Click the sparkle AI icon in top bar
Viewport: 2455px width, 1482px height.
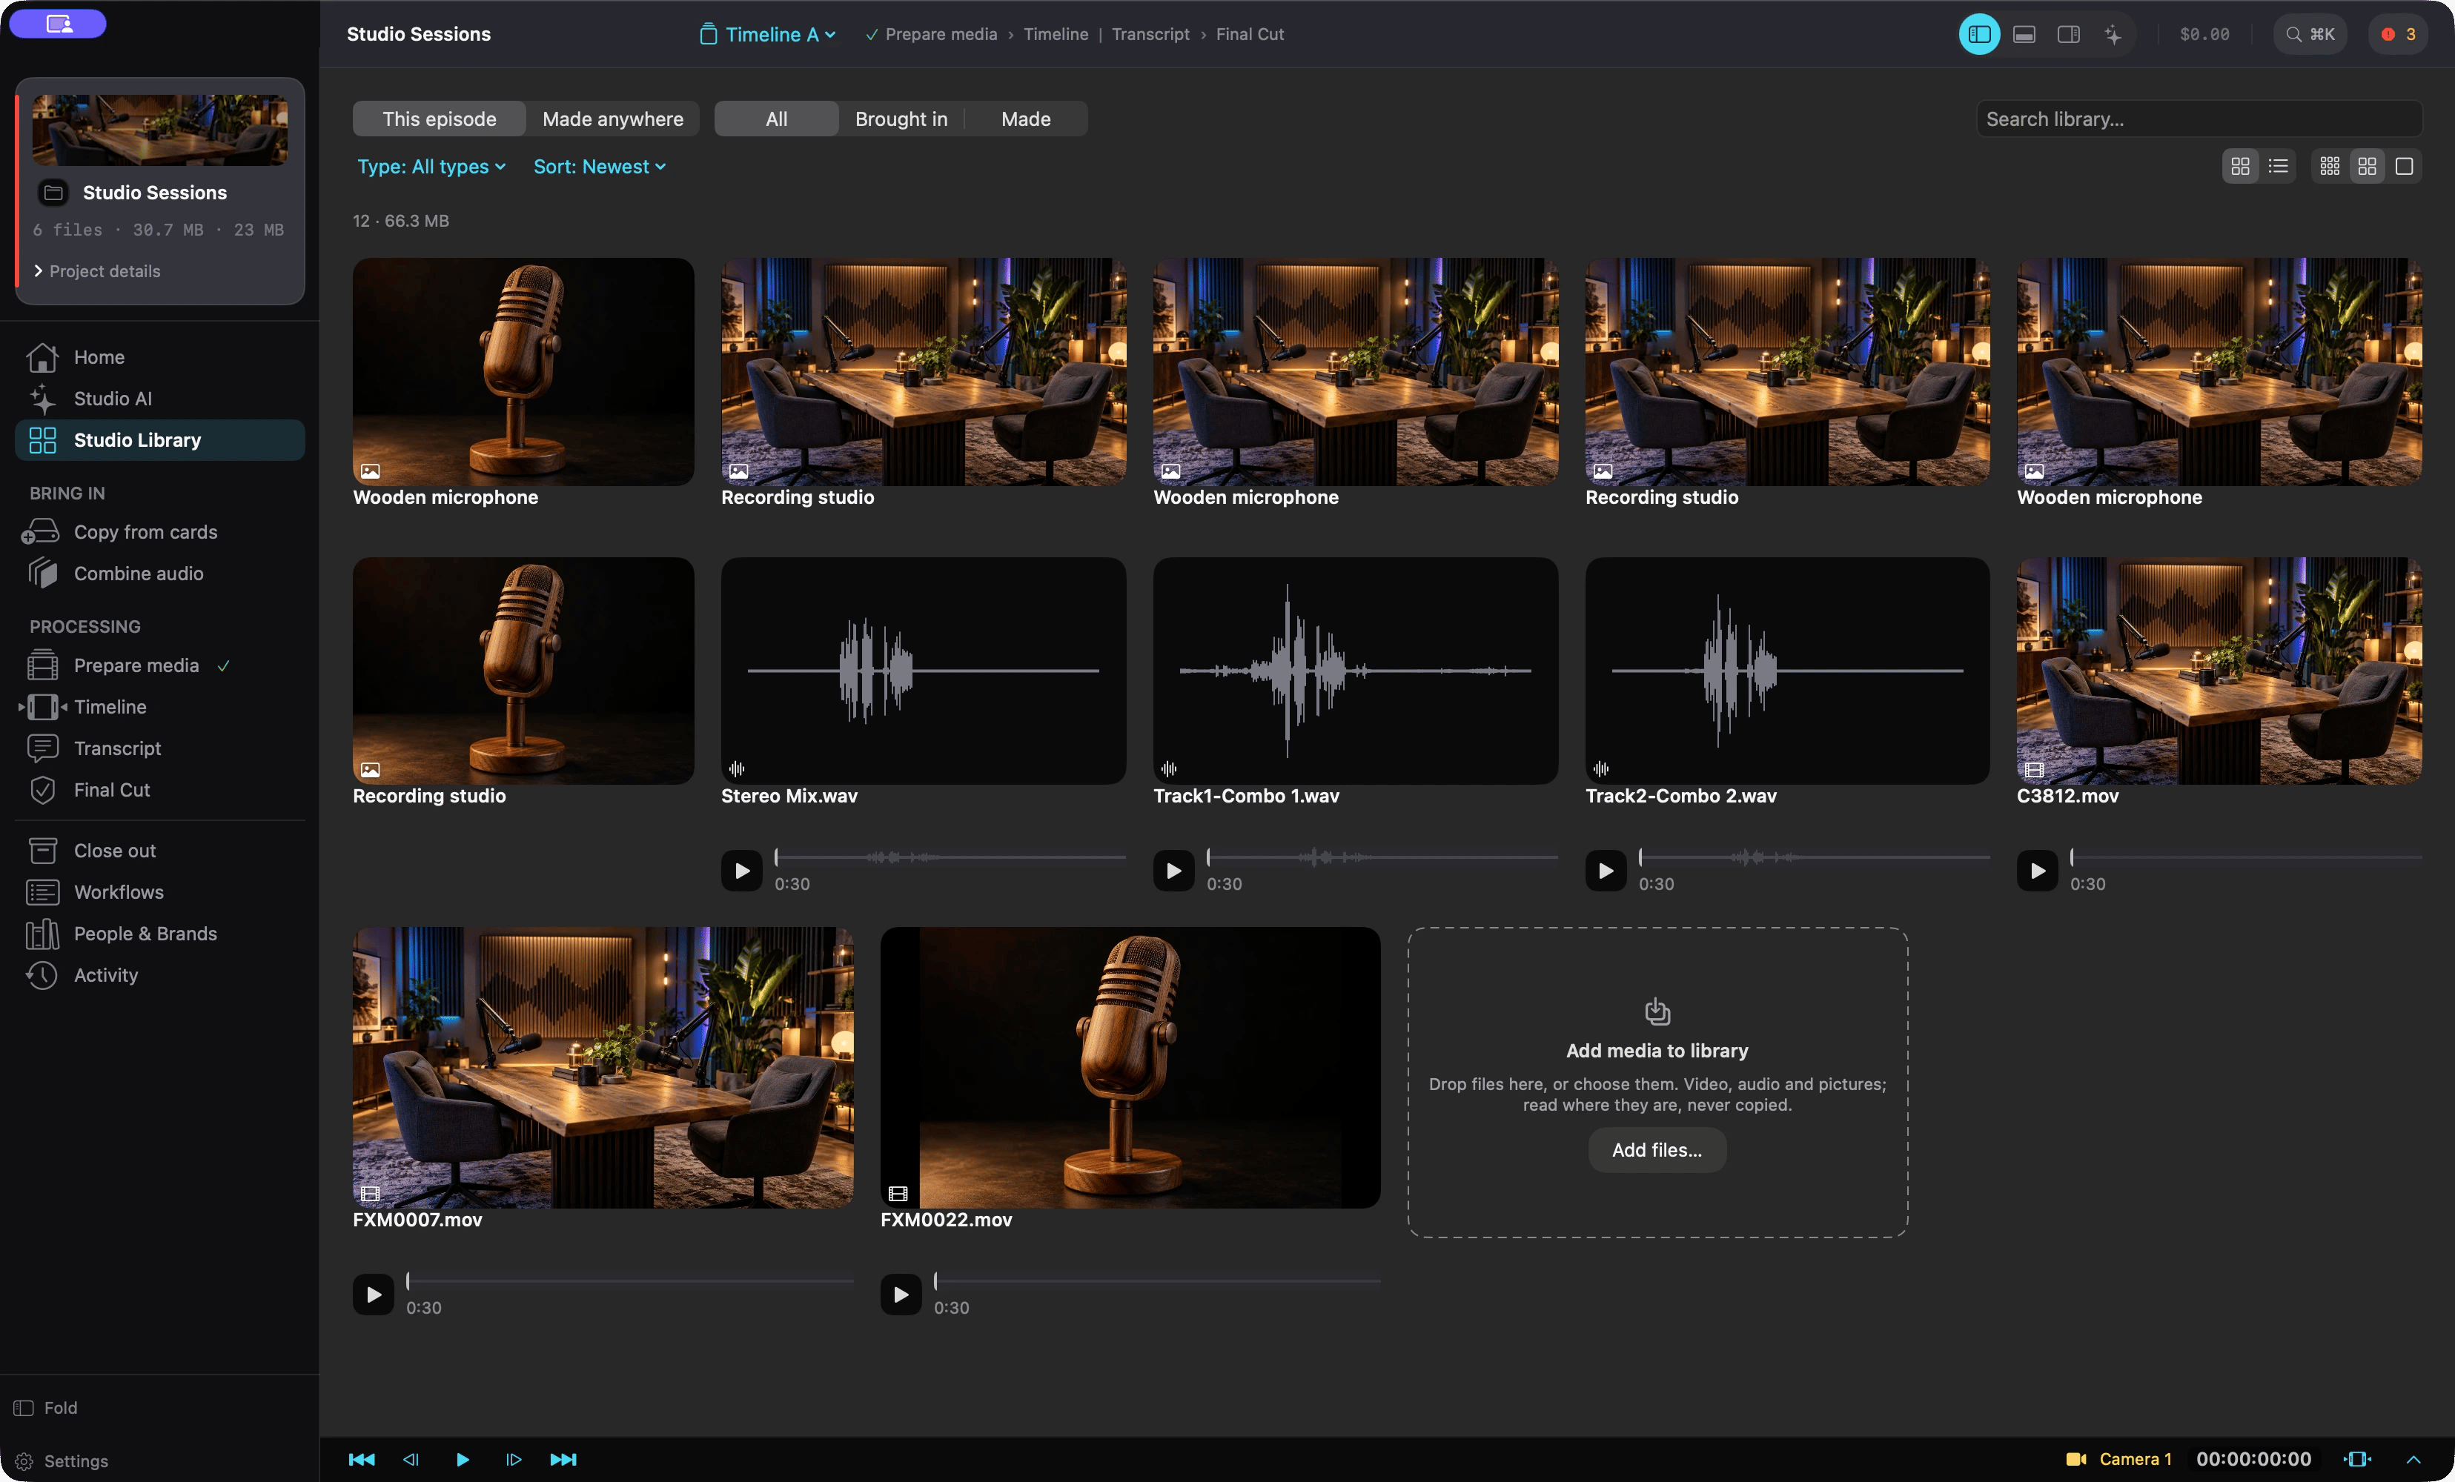(2113, 34)
